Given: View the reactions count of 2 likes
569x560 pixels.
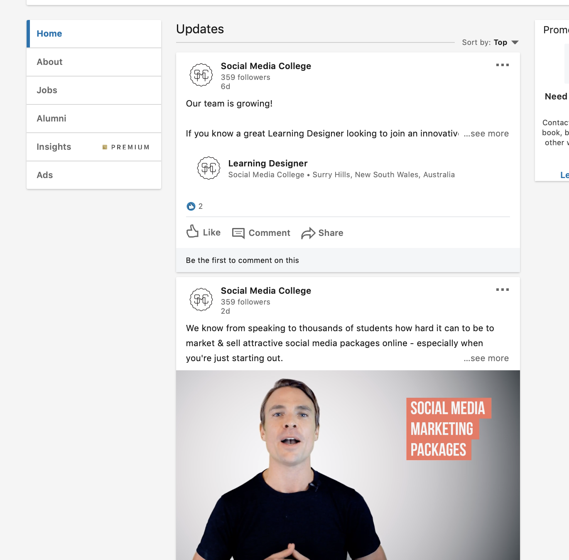Looking at the screenshot, I should pyautogui.click(x=195, y=206).
